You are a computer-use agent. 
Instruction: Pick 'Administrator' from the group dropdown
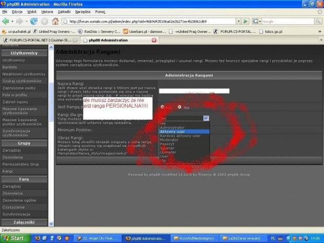pos(172,128)
